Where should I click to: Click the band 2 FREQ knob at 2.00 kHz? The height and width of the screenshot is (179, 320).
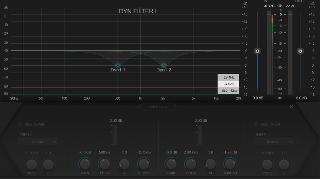pos(191,164)
